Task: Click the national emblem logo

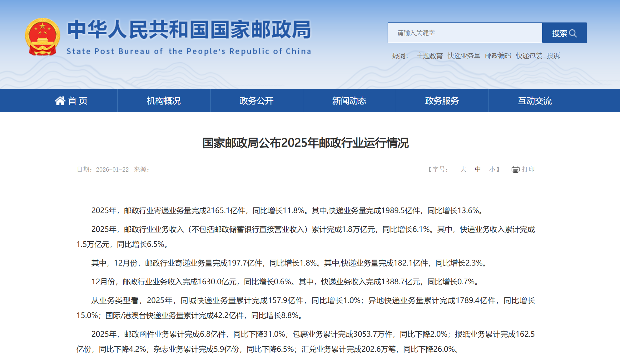Action: point(42,37)
